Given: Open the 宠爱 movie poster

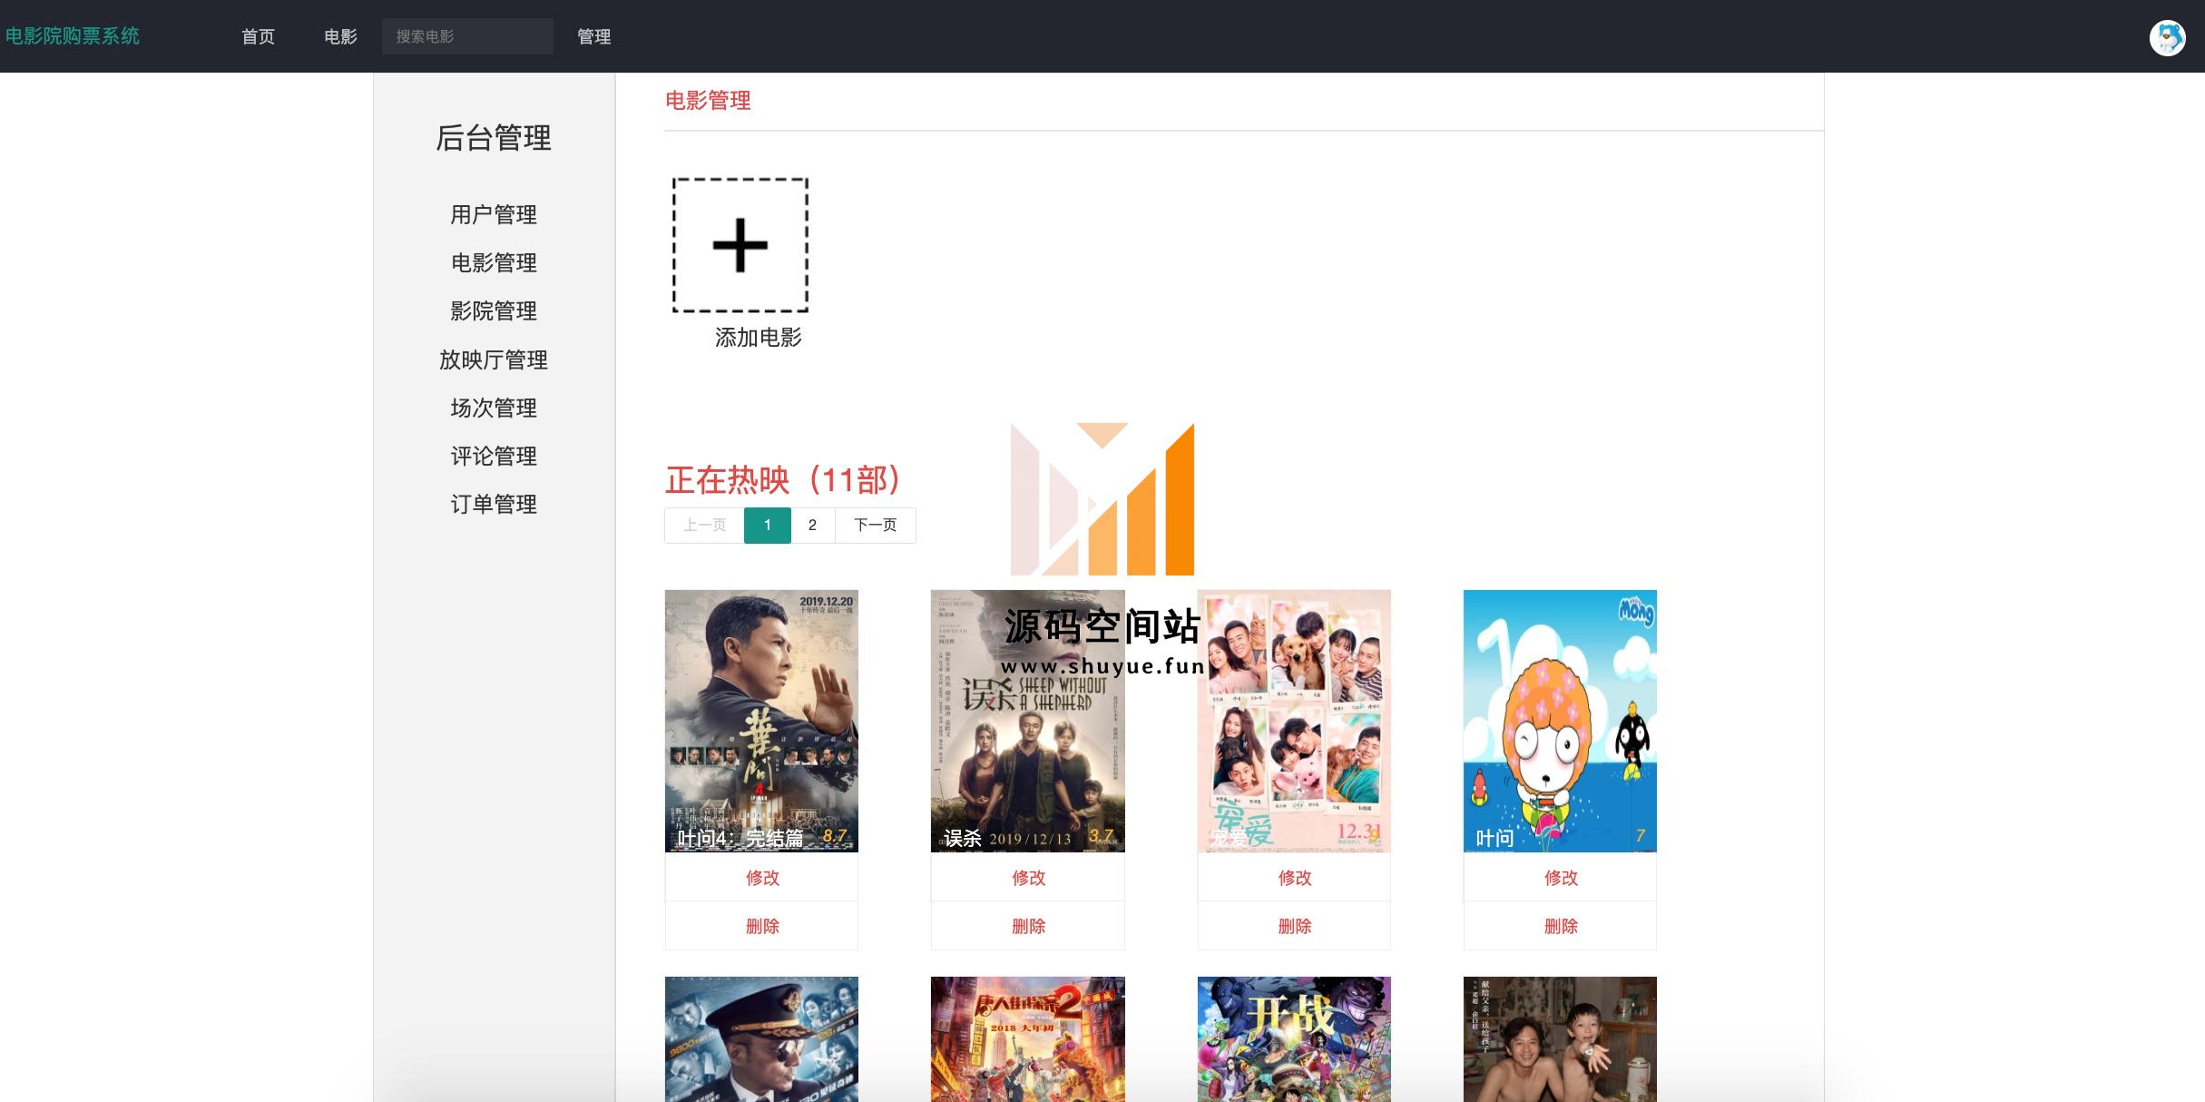Looking at the screenshot, I should point(1294,721).
